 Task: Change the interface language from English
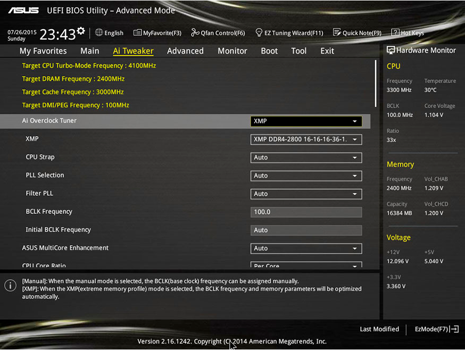pyautogui.click(x=109, y=32)
